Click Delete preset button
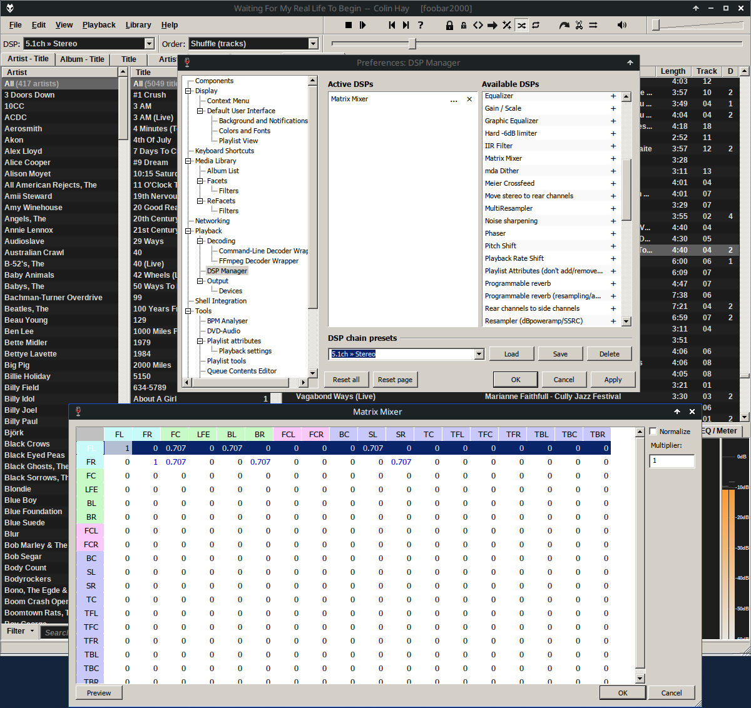This screenshot has width=751, height=708. point(609,354)
